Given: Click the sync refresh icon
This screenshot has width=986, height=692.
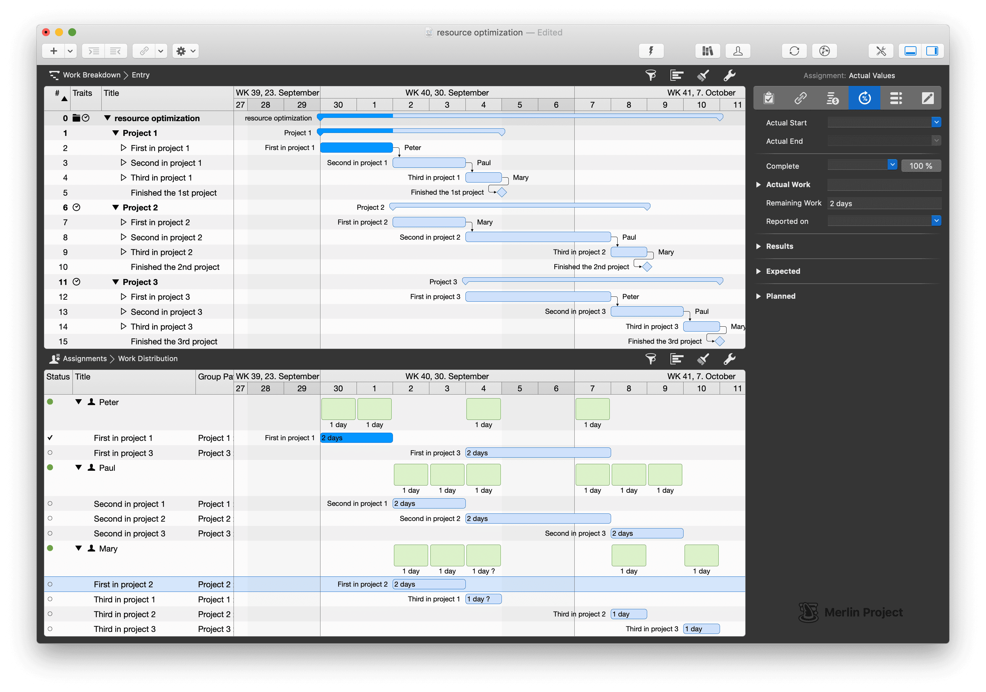Looking at the screenshot, I should [794, 51].
